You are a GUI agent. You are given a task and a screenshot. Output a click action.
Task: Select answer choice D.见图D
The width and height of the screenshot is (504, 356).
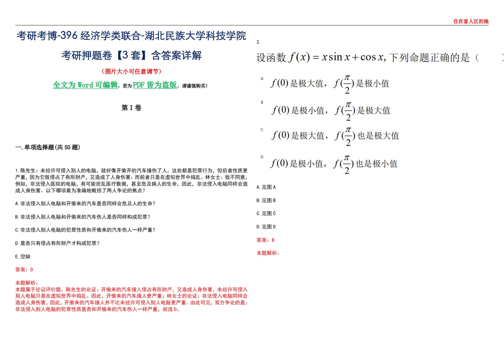coord(266,227)
